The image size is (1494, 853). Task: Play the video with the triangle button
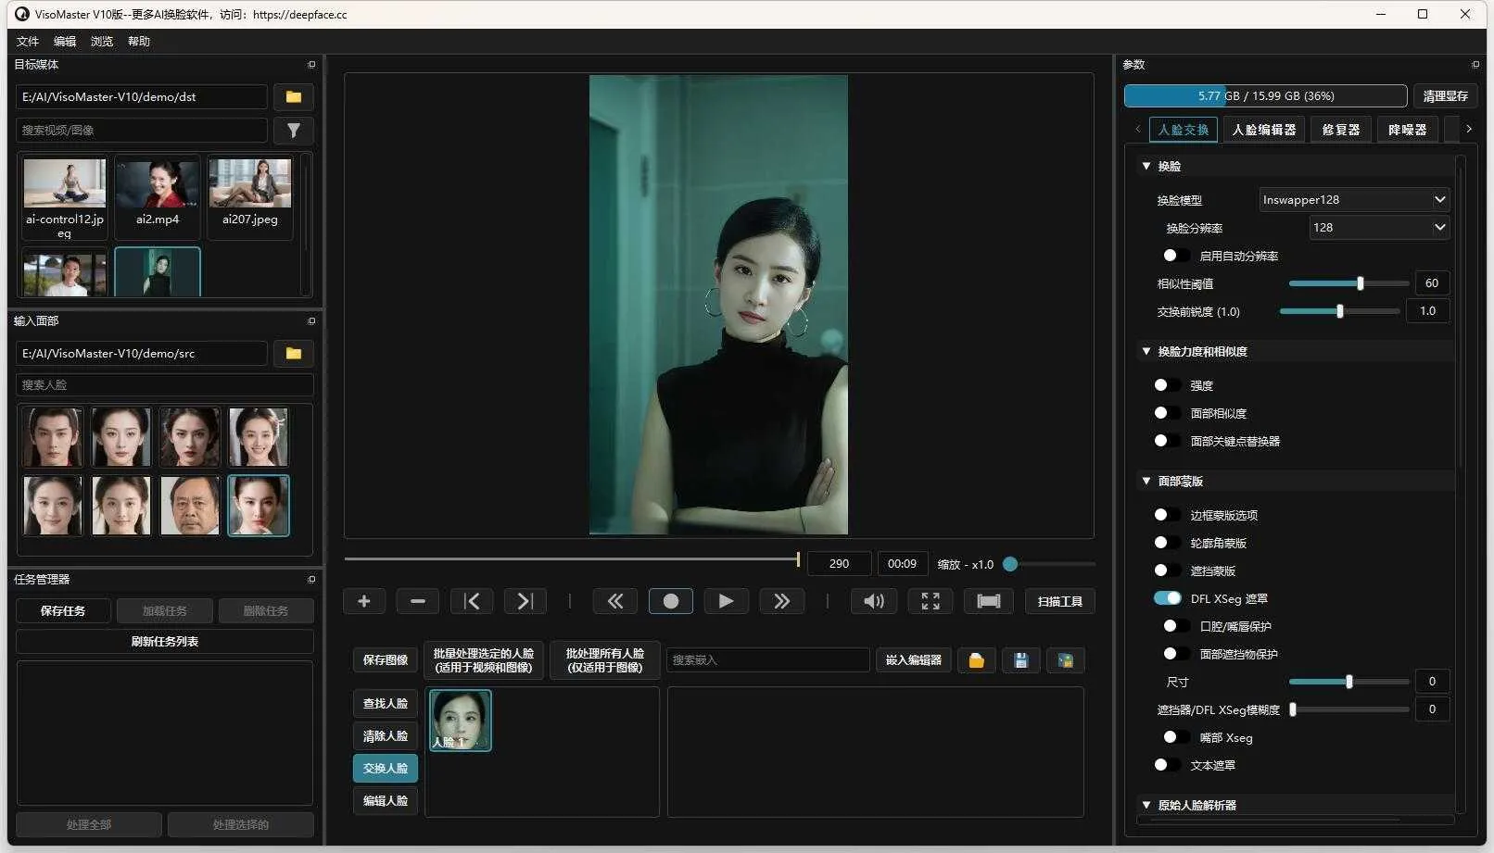tap(727, 601)
